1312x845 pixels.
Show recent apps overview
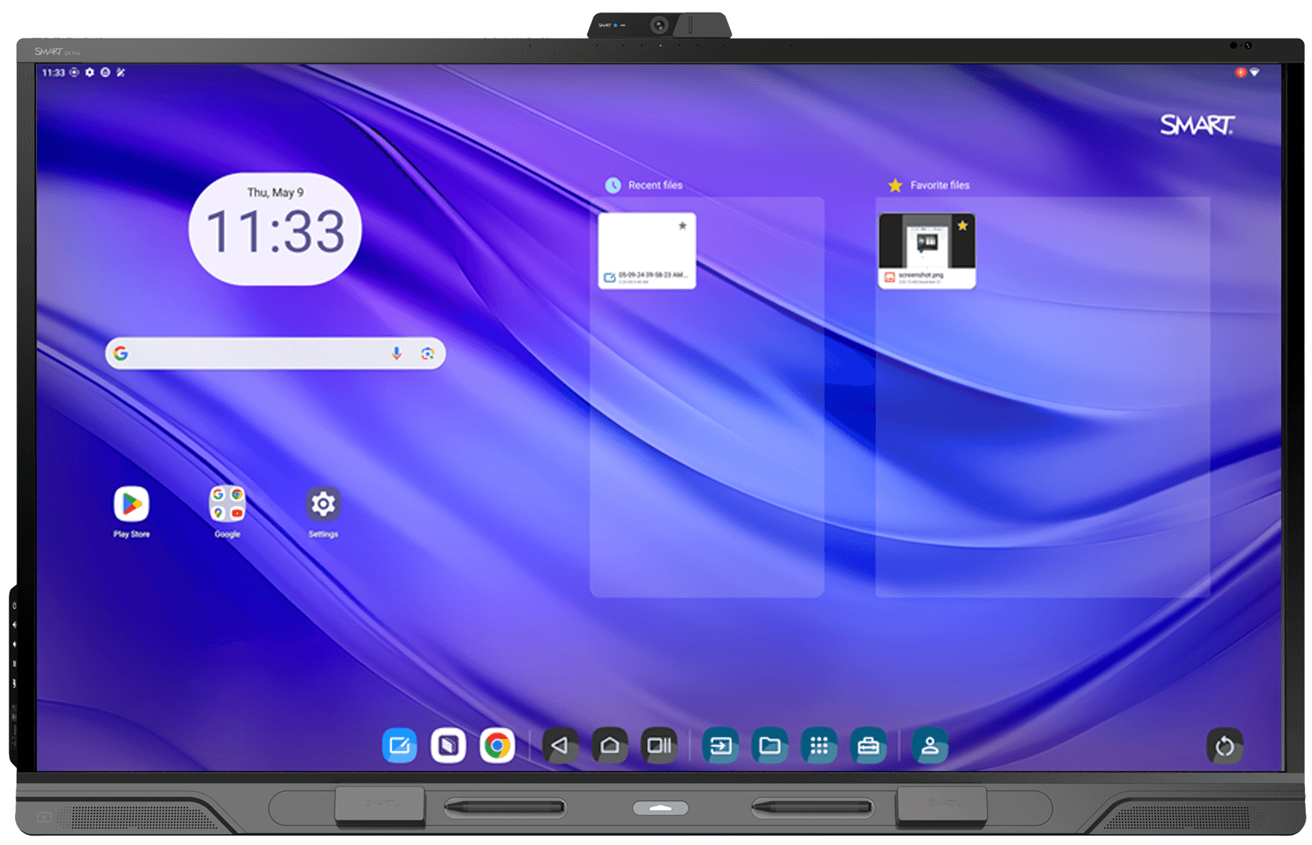point(659,745)
